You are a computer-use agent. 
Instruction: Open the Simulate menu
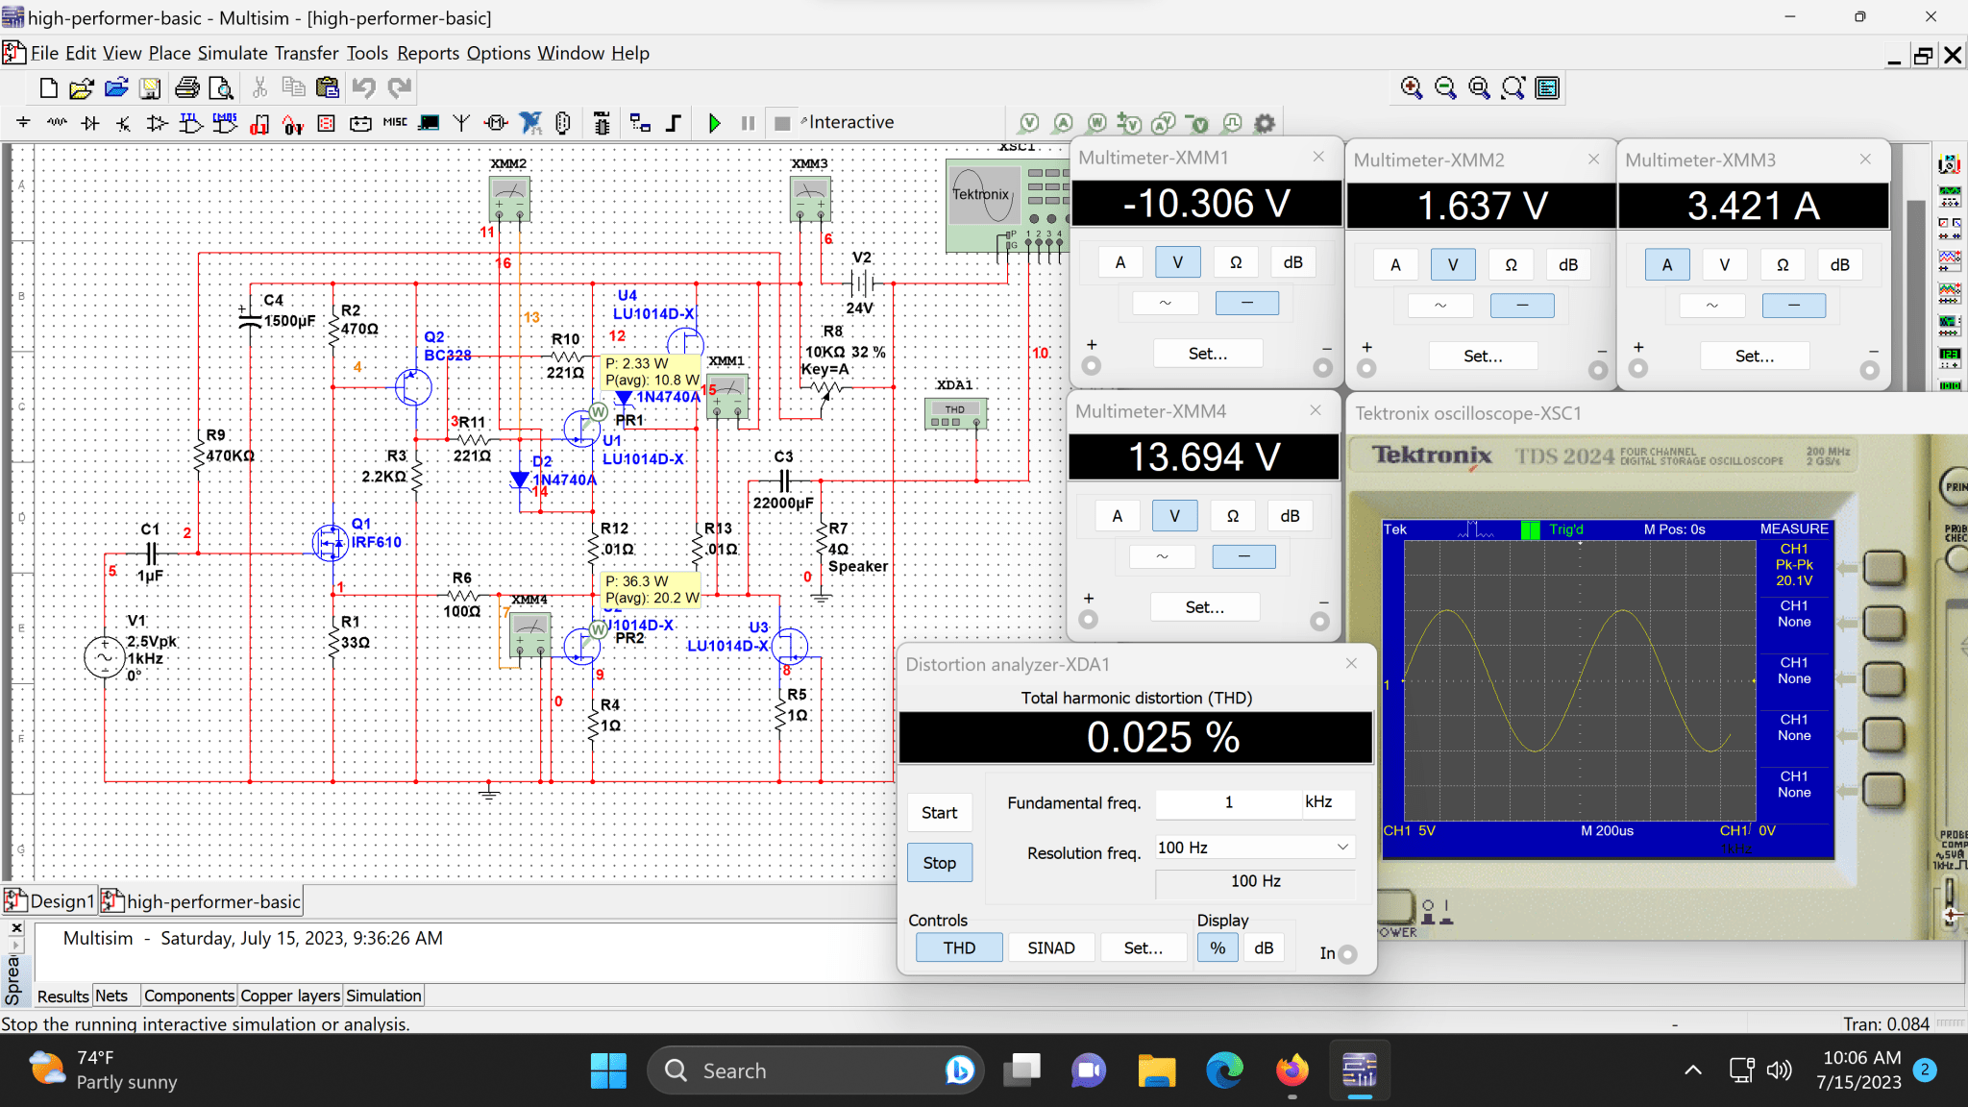click(233, 53)
